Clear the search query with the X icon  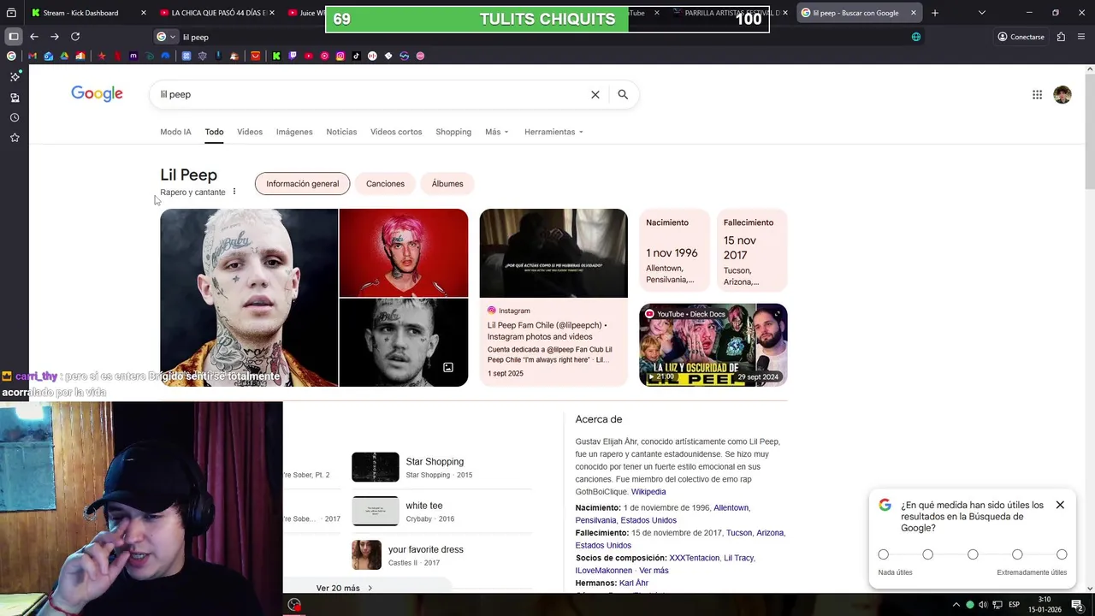tap(595, 95)
